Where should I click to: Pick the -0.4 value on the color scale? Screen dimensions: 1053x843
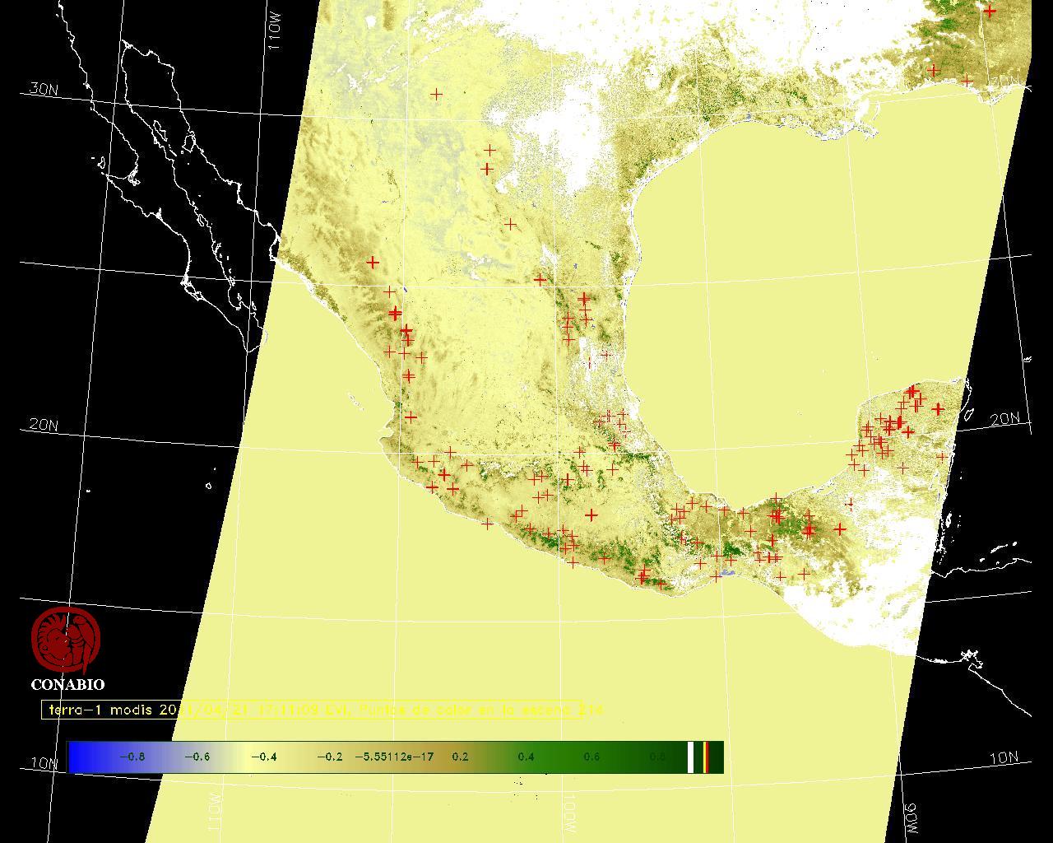click(262, 757)
